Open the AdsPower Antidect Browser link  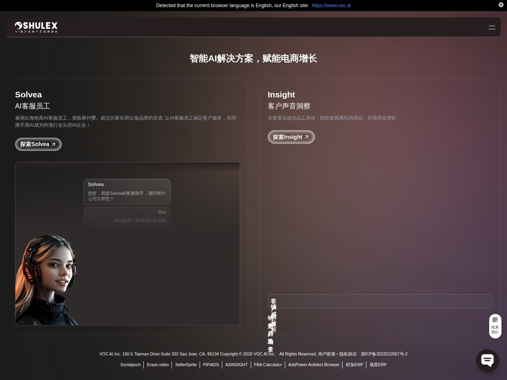[314, 365]
